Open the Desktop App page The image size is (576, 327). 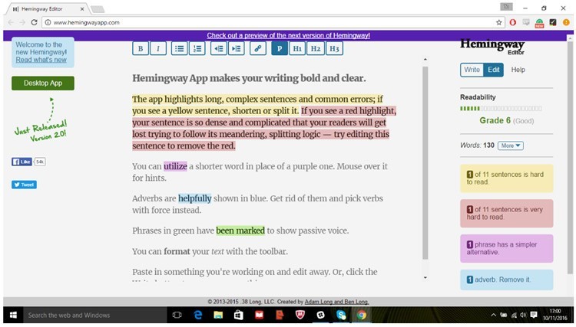(x=43, y=83)
